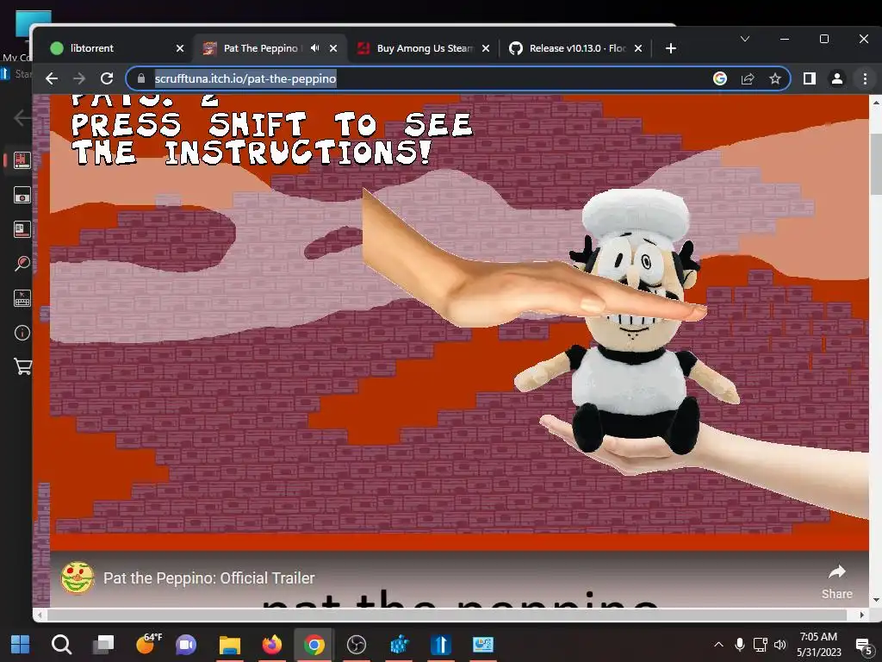Open the Google icon in address bar
This screenshot has height=662, width=882.
coord(720,78)
